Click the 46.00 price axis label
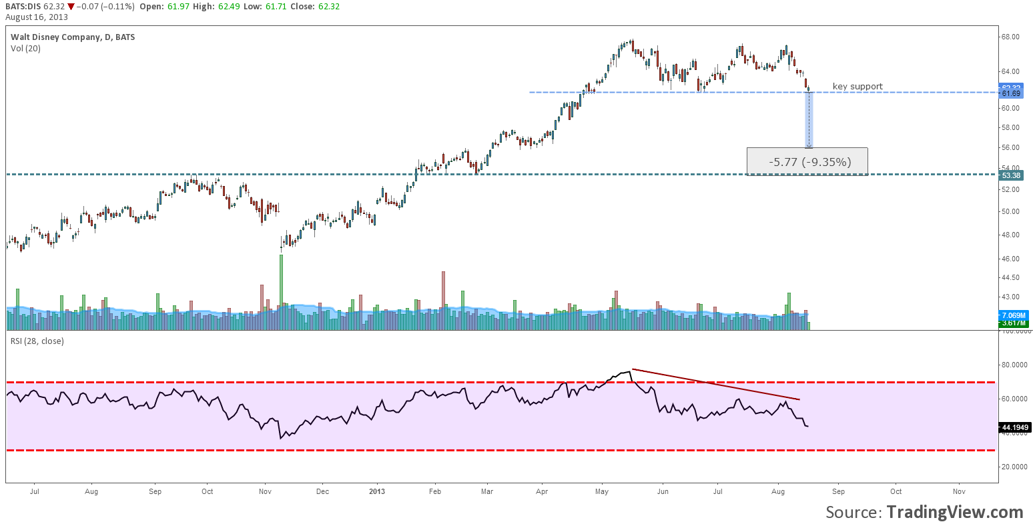 [x=1010, y=259]
